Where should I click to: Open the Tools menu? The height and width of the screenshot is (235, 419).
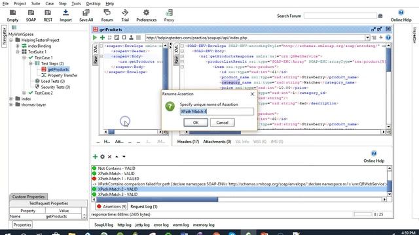point(76,4)
